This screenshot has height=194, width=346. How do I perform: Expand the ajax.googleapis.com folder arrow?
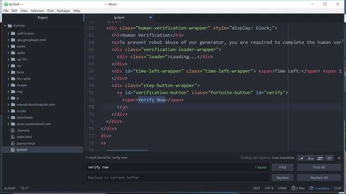9,40
